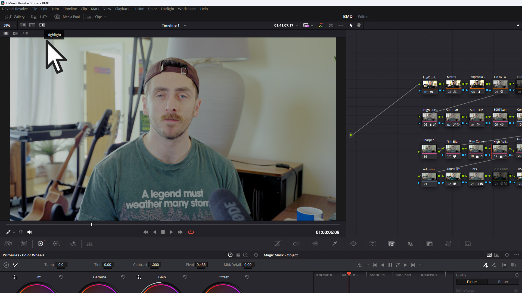Expand the Clips dropdown in the toolbar

coord(105,17)
